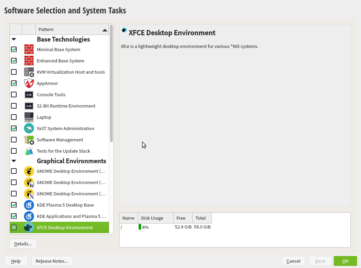Enable the Laptop pattern checkbox

14,117
